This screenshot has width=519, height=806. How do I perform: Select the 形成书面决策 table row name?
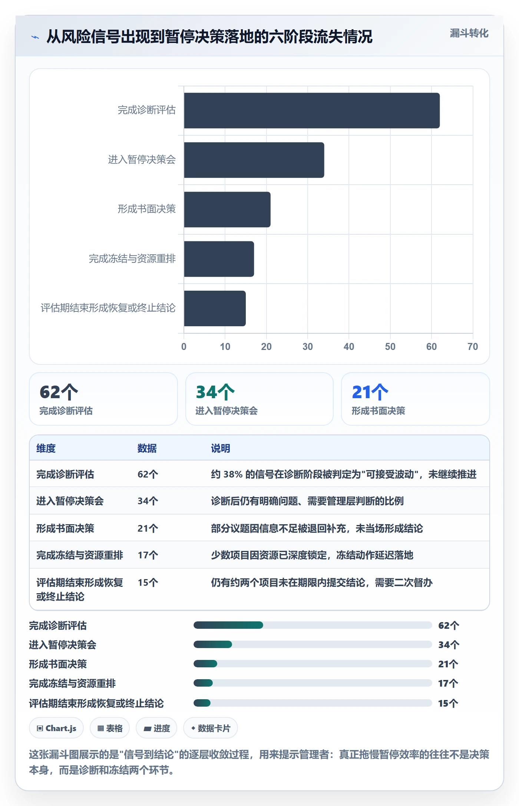coord(65,528)
